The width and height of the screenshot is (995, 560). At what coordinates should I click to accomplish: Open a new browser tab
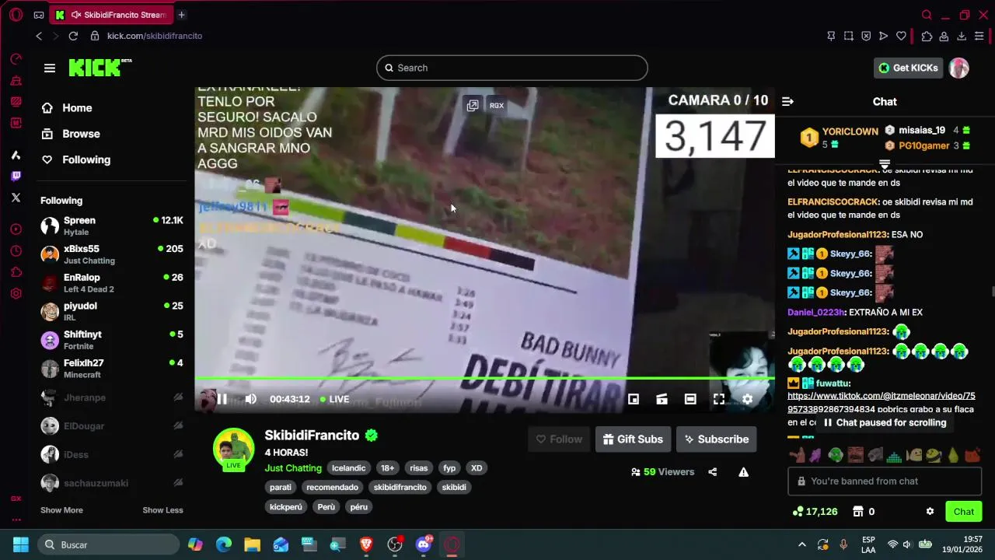point(181,15)
